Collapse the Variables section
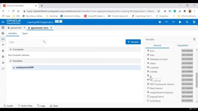 pyautogui.click(x=10, y=61)
